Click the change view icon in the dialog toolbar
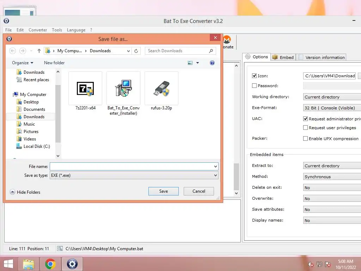 point(190,63)
